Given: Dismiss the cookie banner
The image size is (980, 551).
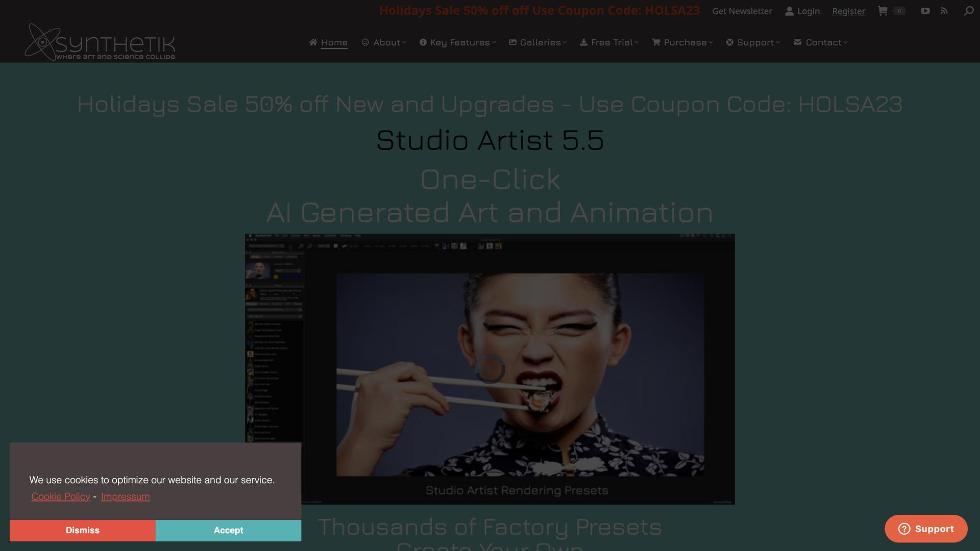Looking at the screenshot, I should coord(82,530).
